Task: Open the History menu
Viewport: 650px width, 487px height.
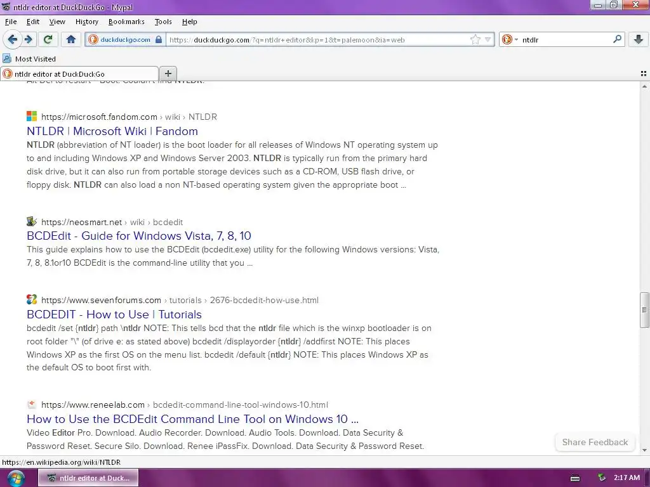Action: (x=86, y=22)
